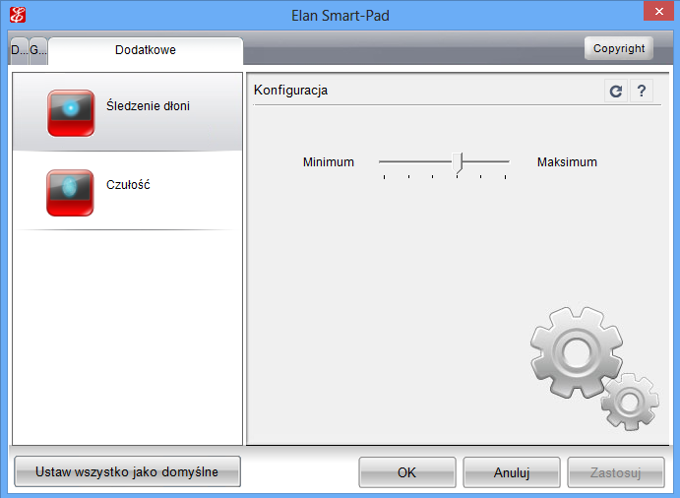Confirm settings with OK button
The width and height of the screenshot is (680, 498).
pyautogui.click(x=406, y=472)
